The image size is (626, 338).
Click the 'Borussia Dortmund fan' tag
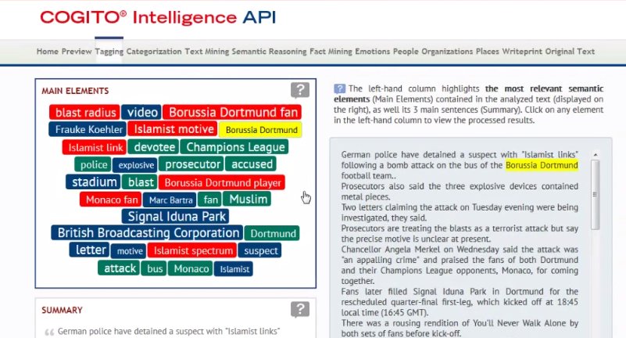coord(232,112)
